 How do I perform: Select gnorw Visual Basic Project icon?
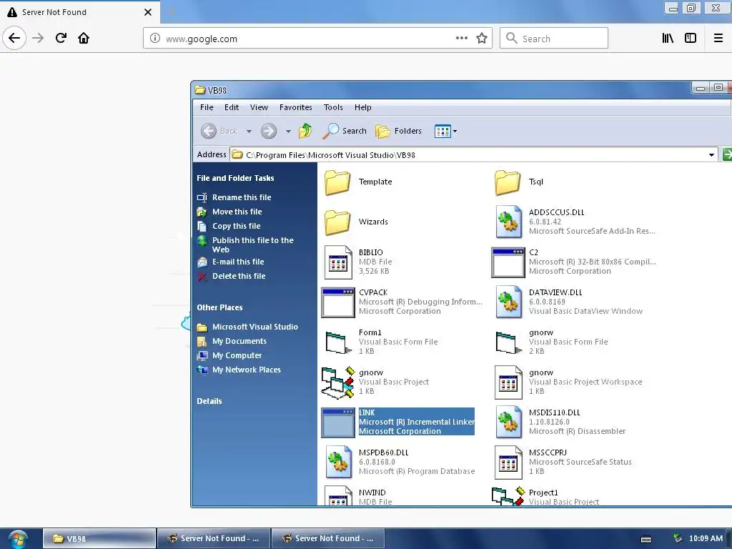pos(338,383)
